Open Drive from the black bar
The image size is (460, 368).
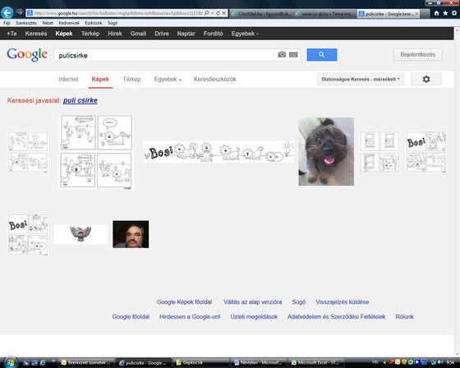(x=162, y=34)
